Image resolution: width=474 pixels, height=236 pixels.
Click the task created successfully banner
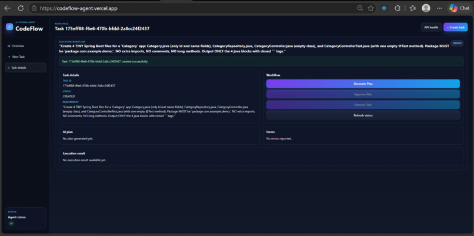pos(261,61)
